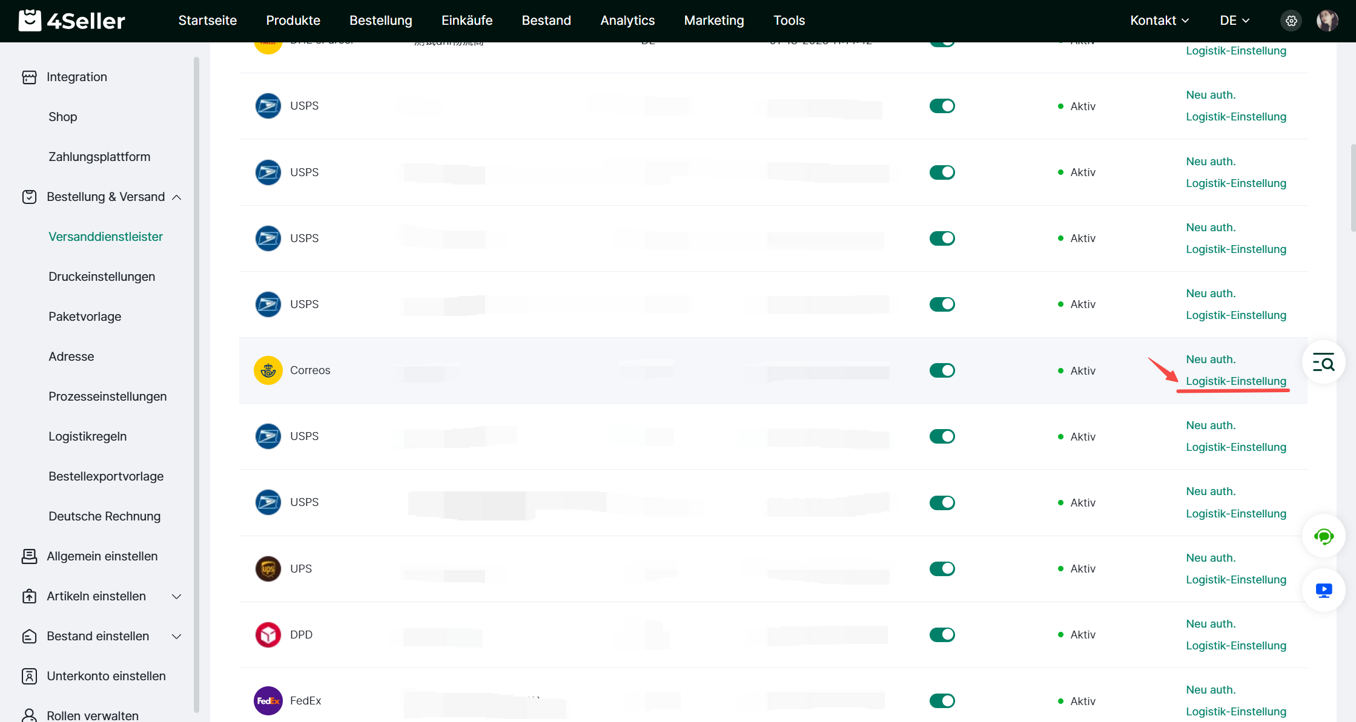Disable the Correos carrier toggle
The image size is (1356, 722).
point(942,370)
